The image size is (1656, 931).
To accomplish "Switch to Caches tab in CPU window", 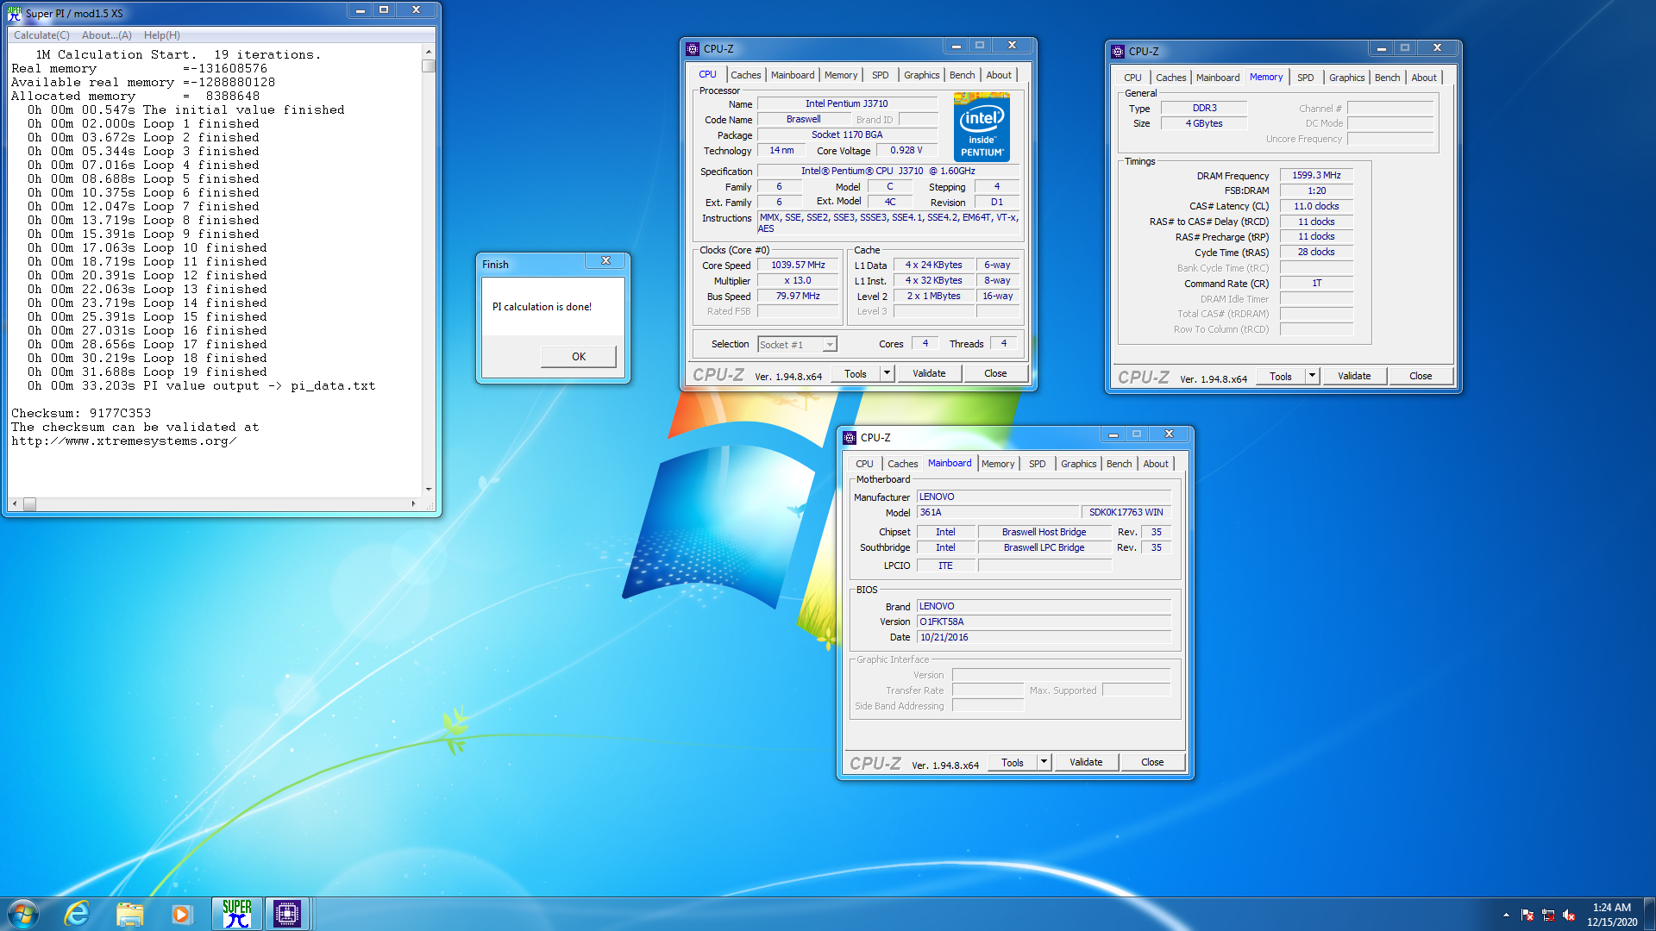I will 745,75.
